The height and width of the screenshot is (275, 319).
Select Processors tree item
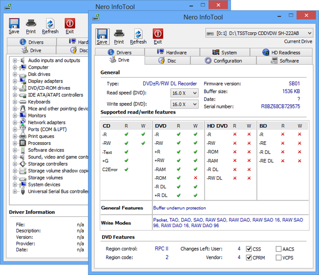pyautogui.click(x=39, y=143)
